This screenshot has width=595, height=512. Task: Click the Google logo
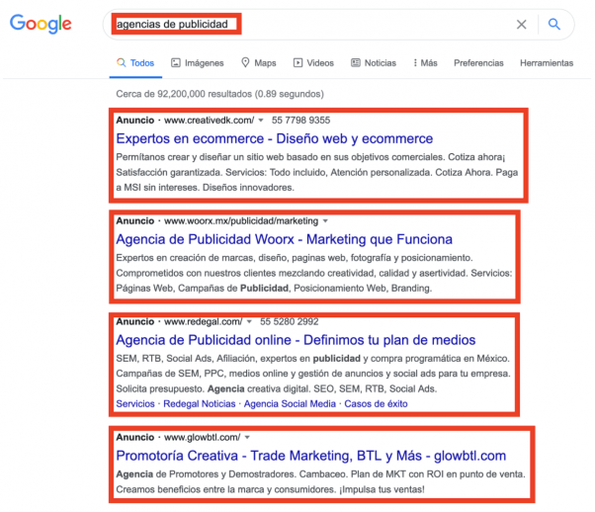(41, 25)
